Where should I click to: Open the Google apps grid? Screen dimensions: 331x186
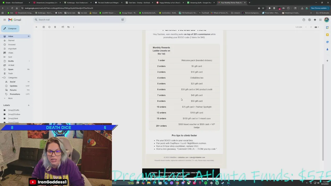pyautogui.click(x=320, y=20)
